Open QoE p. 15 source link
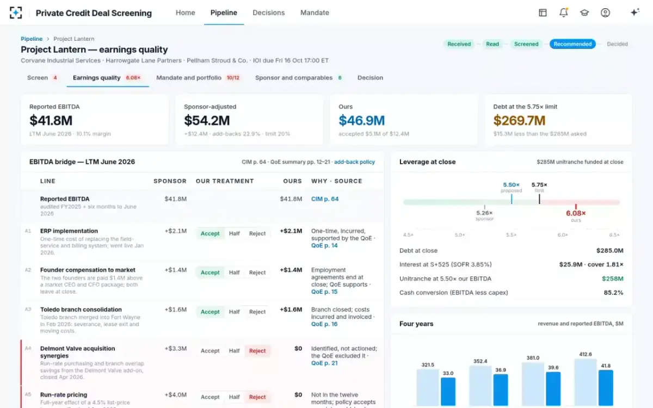The width and height of the screenshot is (653, 408). coord(324,292)
